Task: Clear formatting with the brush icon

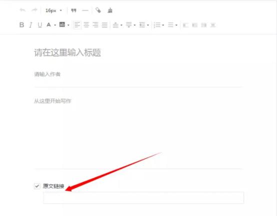Action: 110,10
